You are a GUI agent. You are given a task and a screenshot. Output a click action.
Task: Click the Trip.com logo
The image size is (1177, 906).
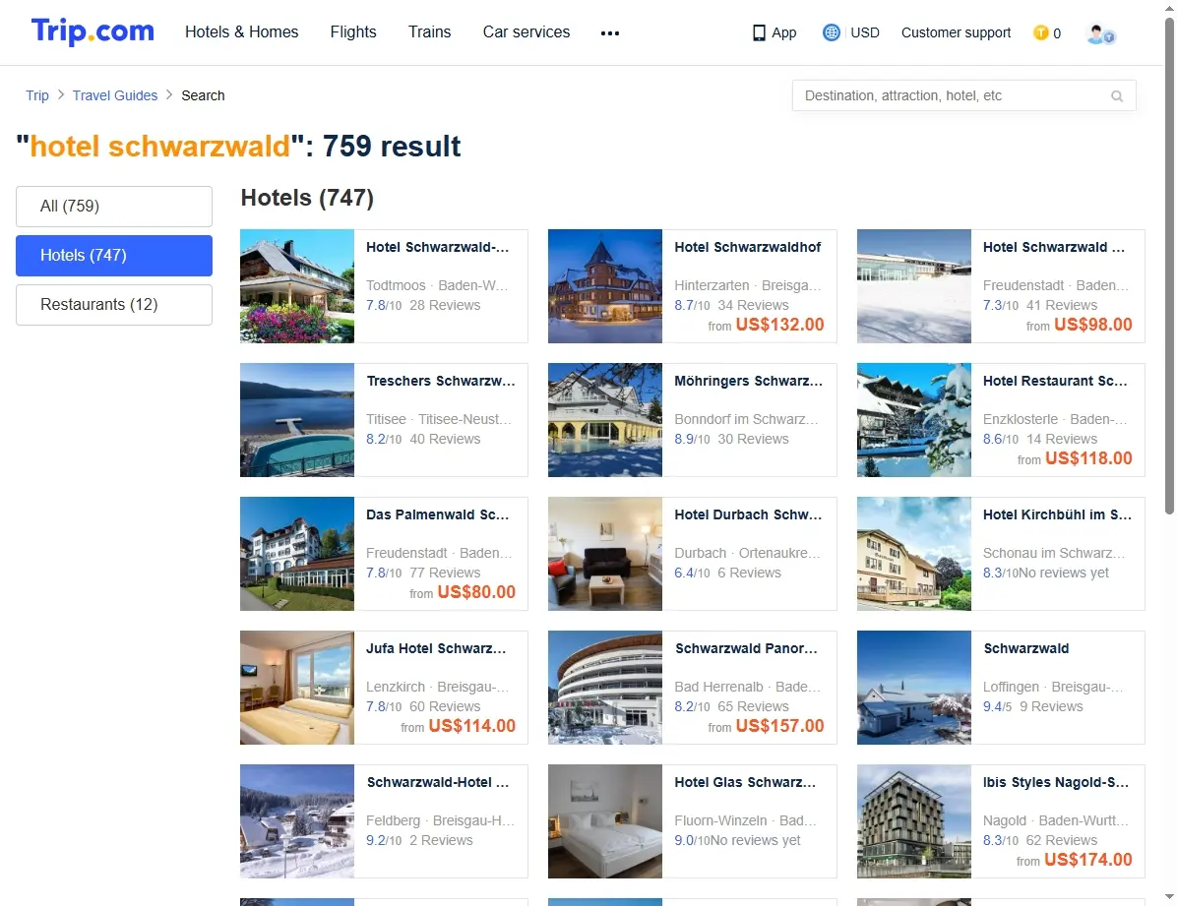93,31
